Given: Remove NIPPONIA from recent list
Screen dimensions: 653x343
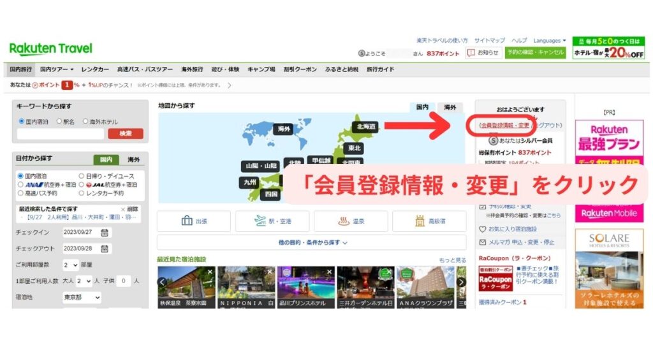Looking at the screenshot, I should (x=270, y=272).
